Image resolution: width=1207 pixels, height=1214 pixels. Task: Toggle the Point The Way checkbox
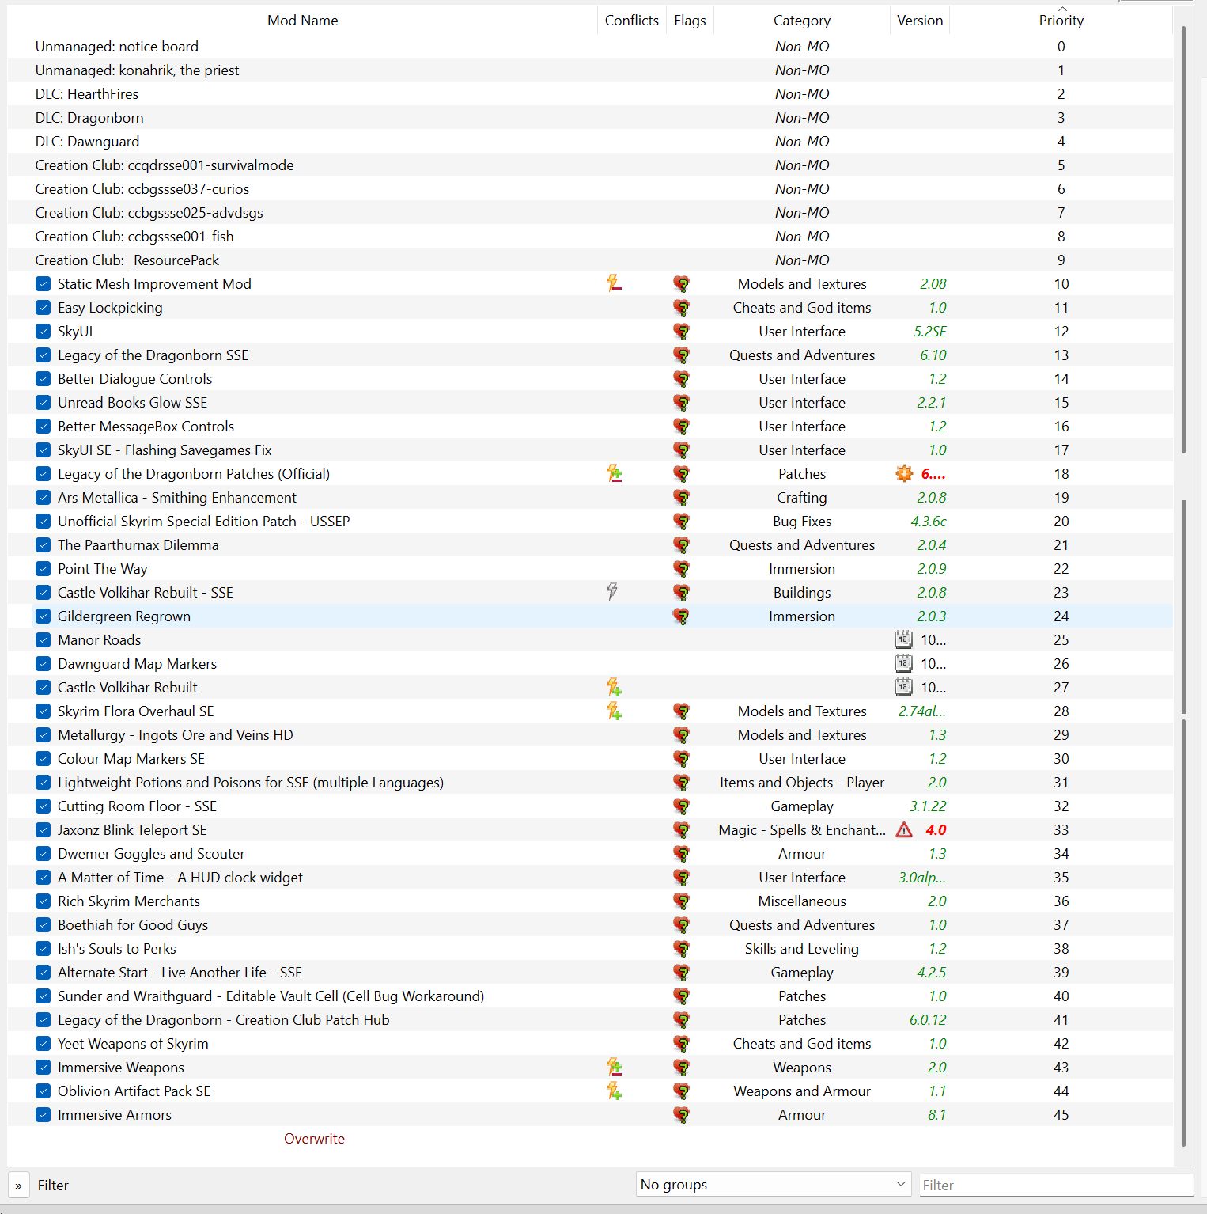pyautogui.click(x=44, y=568)
